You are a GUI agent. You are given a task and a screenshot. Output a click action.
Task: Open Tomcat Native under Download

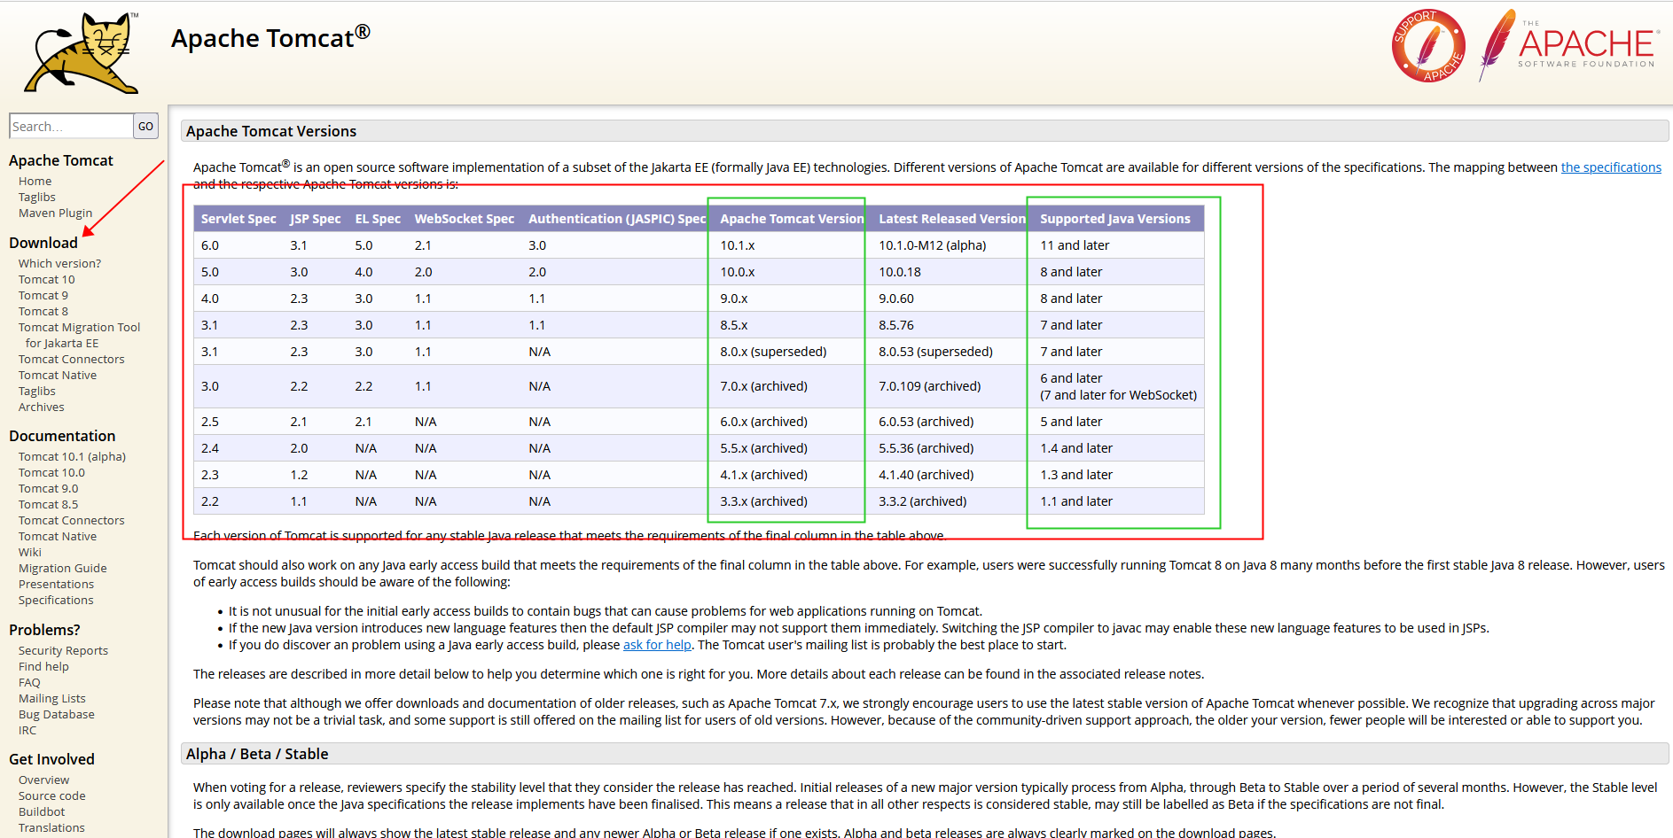point(58,375)
